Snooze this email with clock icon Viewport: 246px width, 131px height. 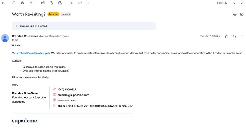[51, 3]
